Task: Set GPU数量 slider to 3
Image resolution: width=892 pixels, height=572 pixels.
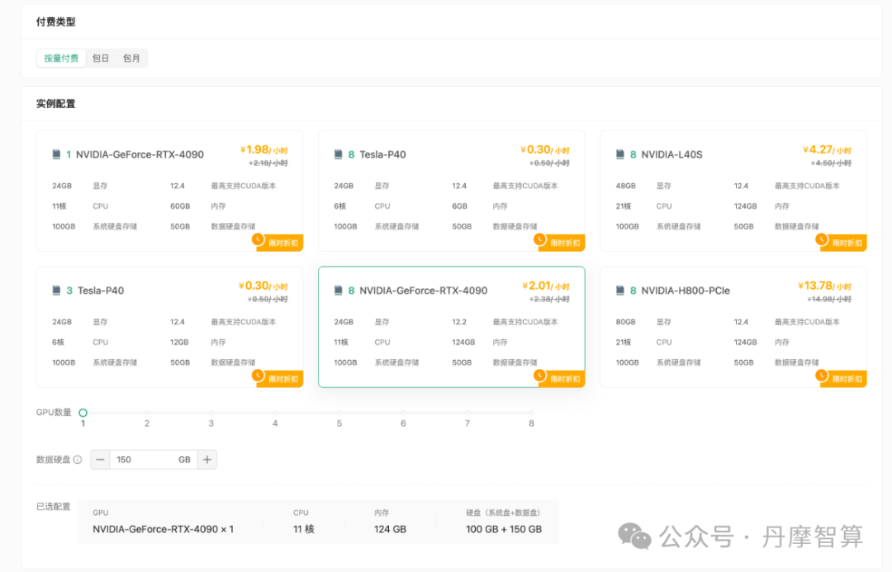Action: point(211,413)
